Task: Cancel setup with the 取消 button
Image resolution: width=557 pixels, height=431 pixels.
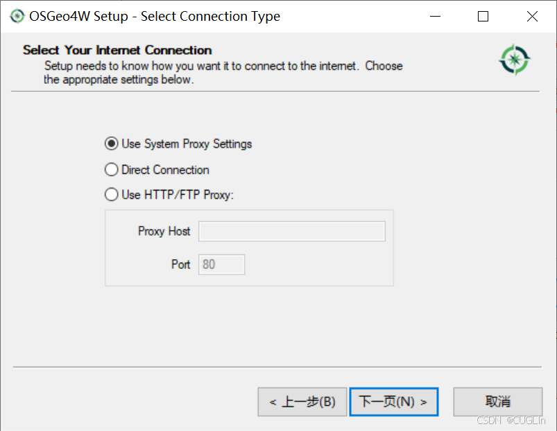Action: click(497, 402)
